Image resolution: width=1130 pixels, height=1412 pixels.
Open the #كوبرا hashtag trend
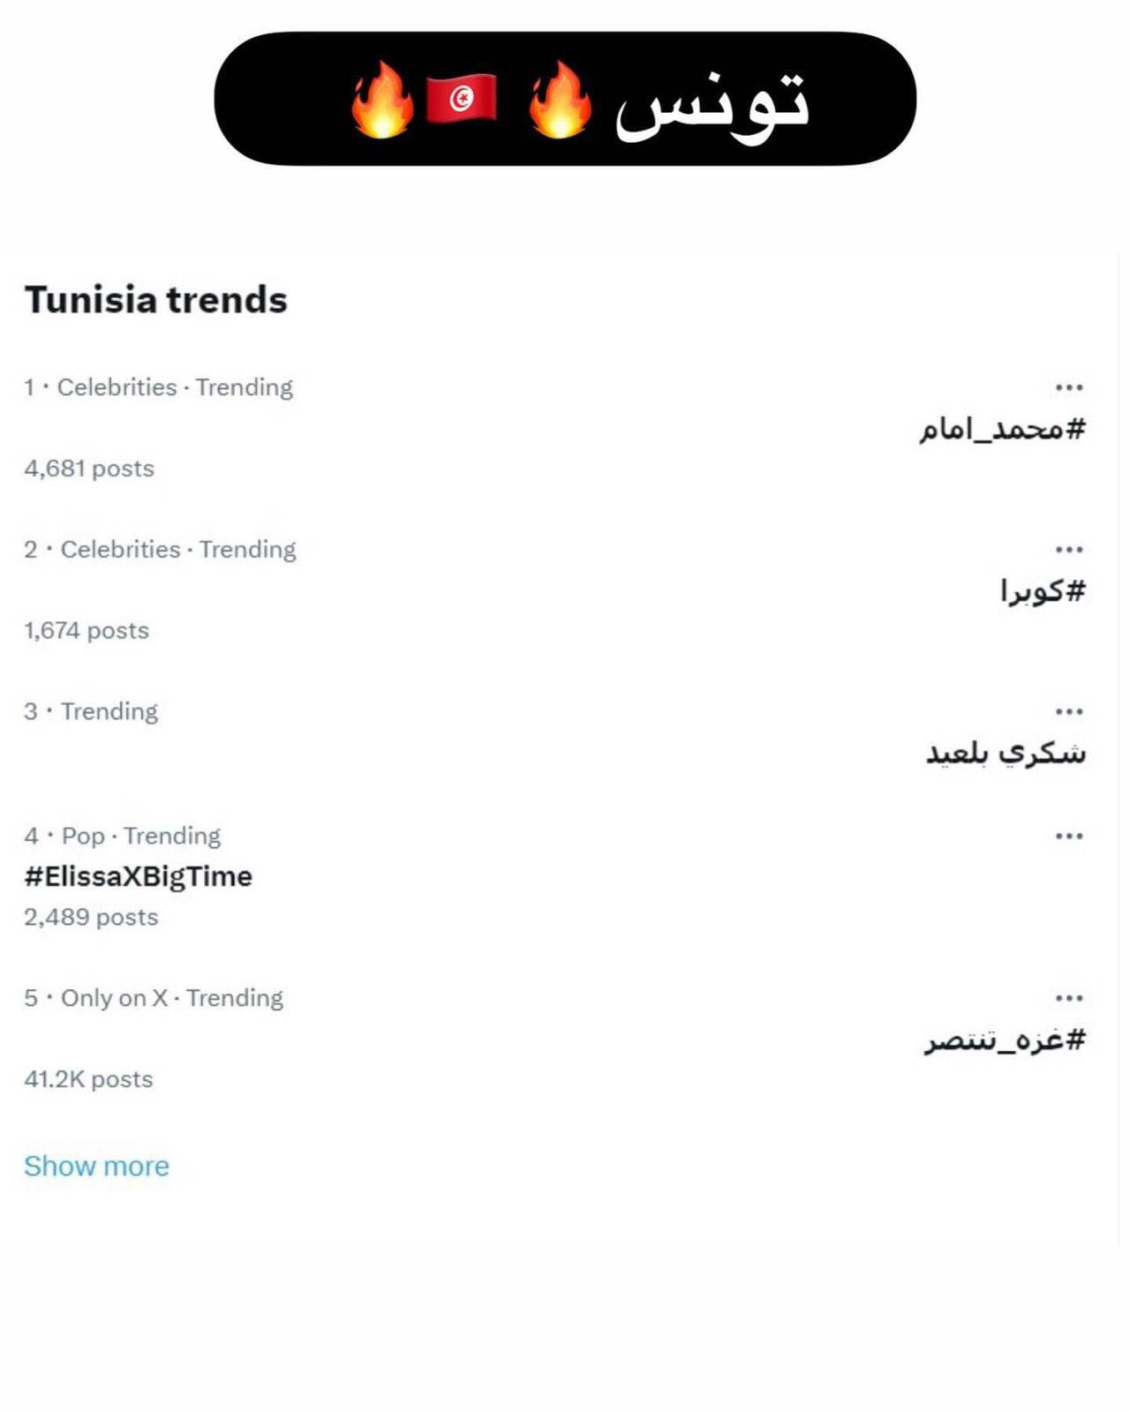point(1043,590)
